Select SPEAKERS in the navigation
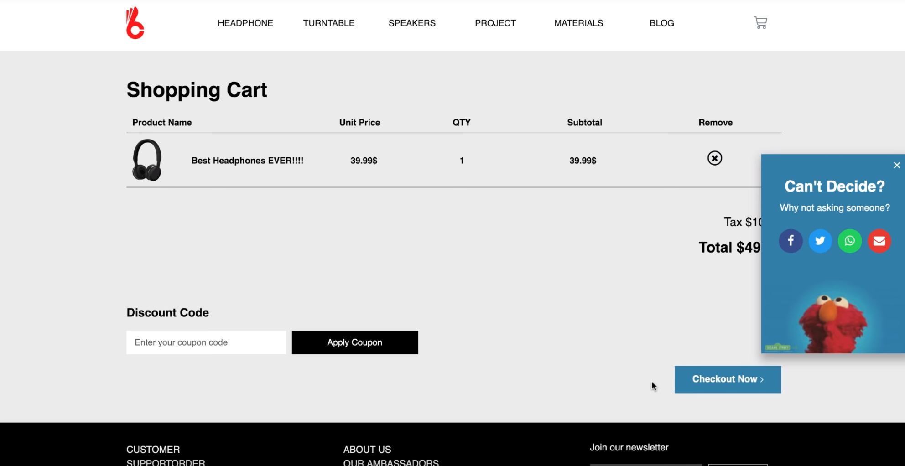 click(x=412, y=23)
